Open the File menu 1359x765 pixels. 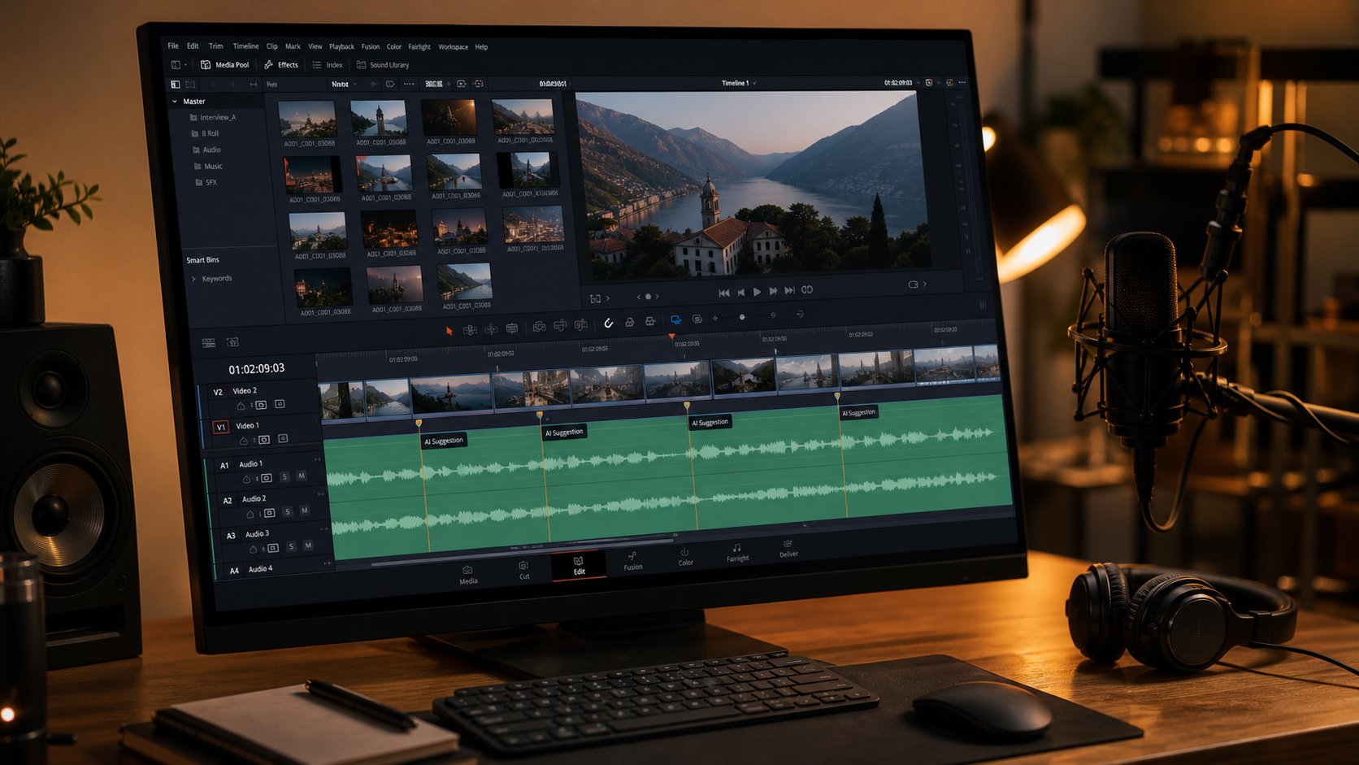[173, 46]
